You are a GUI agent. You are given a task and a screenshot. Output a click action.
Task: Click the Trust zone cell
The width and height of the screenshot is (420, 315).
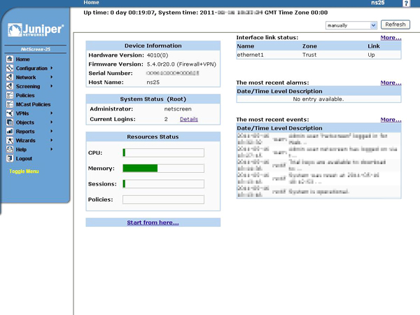(x=309, y=55)
